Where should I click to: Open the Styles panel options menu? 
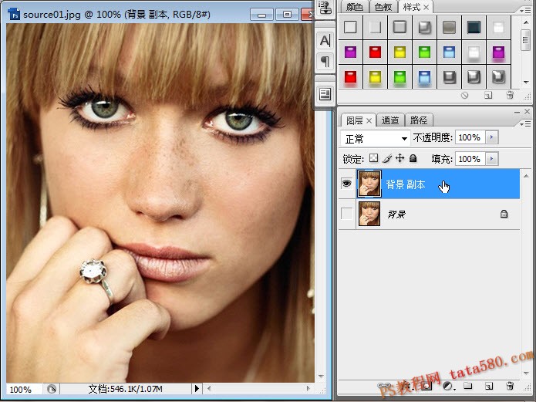525,11
